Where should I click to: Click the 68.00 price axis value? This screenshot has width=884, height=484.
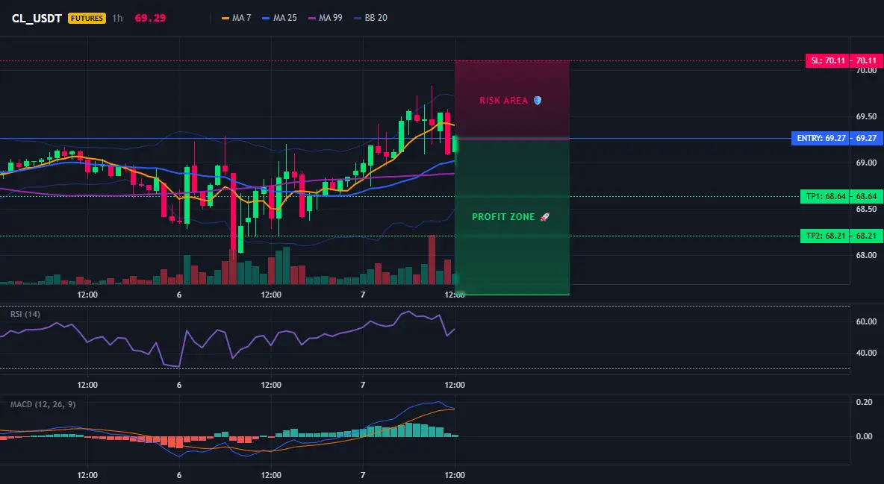(x=867, y=255)
